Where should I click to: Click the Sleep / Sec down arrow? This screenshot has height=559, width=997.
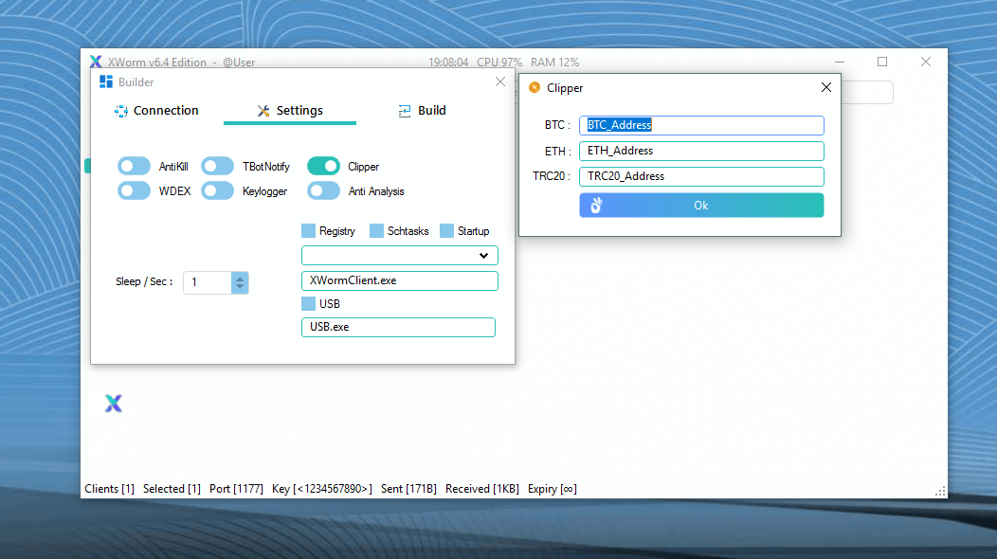pyautogui.click(x=240, y=287)
